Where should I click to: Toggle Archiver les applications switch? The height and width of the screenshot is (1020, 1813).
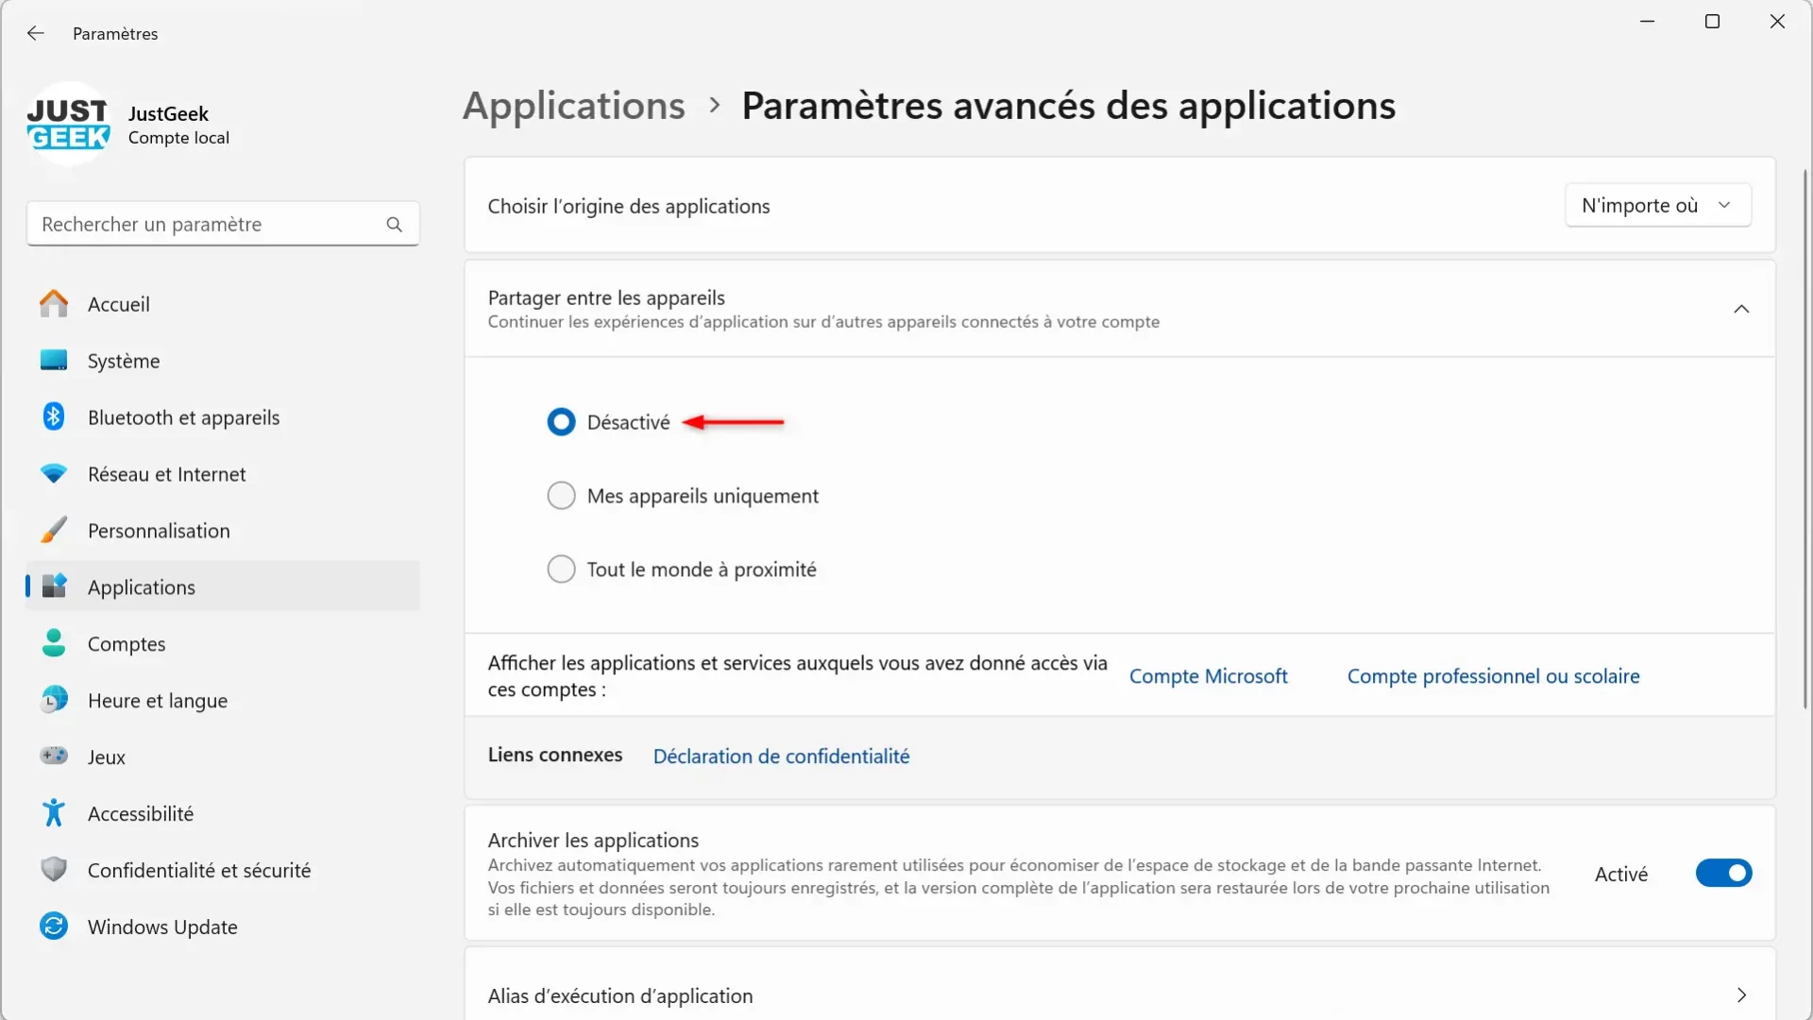pyautogui.click(x=1723, y=874)
